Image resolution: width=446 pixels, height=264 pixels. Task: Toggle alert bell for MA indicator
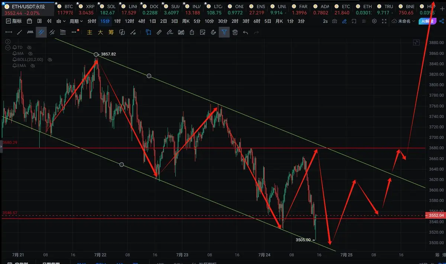click(15, 53)
